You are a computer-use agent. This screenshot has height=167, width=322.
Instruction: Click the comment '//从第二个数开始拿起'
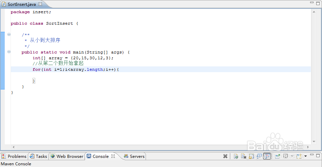point(58,63)
